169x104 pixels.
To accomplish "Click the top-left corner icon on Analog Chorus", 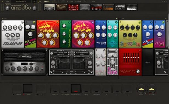I will (109, 22).
